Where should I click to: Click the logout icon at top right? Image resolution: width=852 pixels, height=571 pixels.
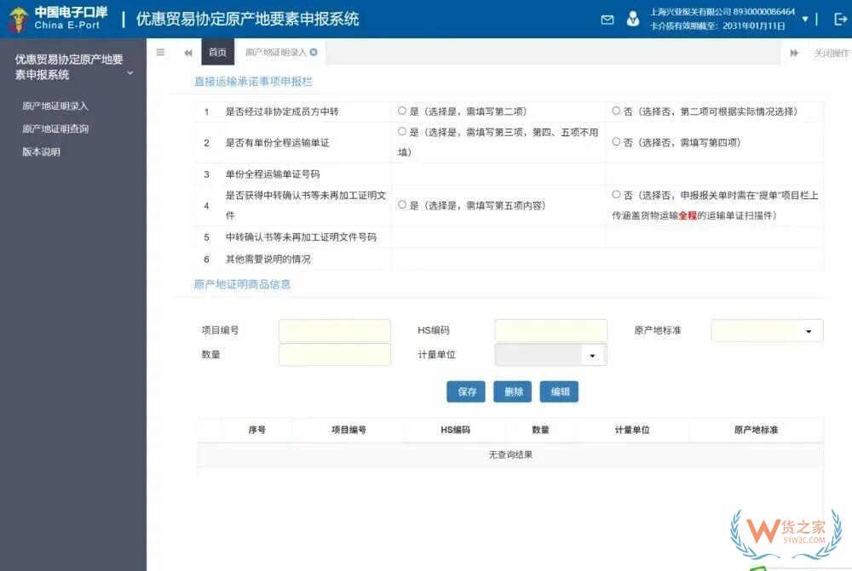click(840, 19)
